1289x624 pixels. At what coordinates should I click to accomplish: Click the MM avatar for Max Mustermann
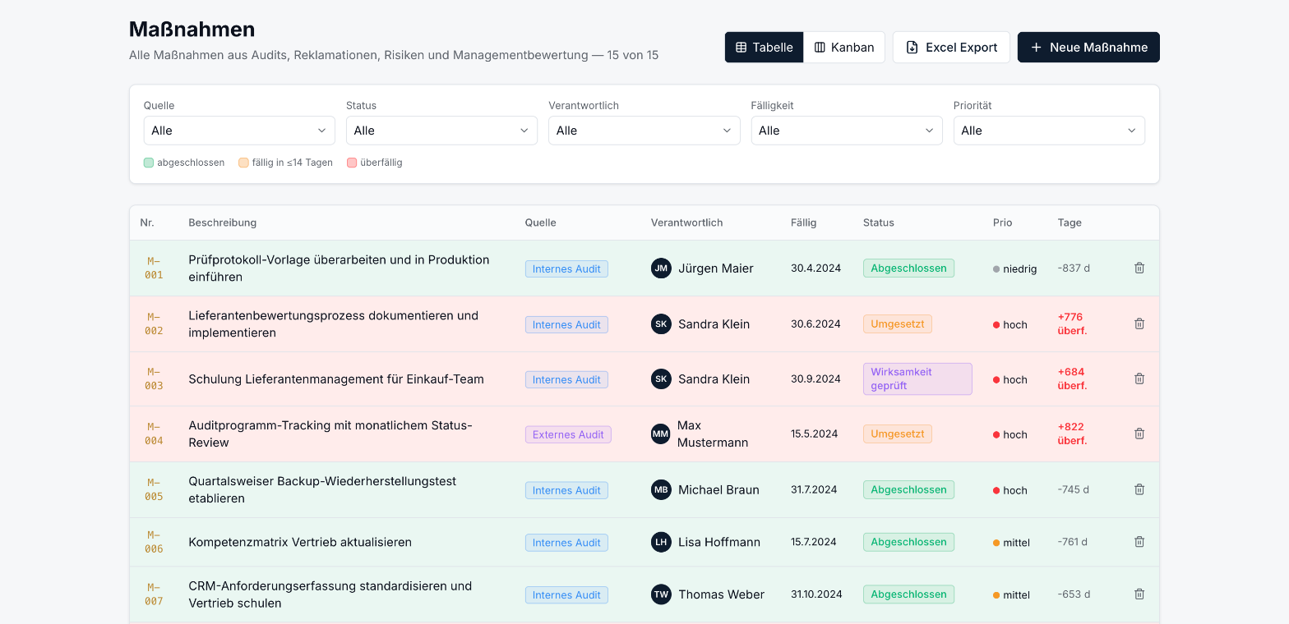tap(661, 434)
